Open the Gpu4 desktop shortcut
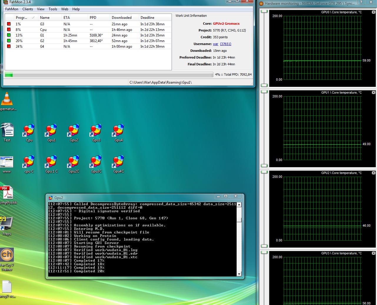The height and width of the screenshot is (305, 377). (x=119, y=133)
